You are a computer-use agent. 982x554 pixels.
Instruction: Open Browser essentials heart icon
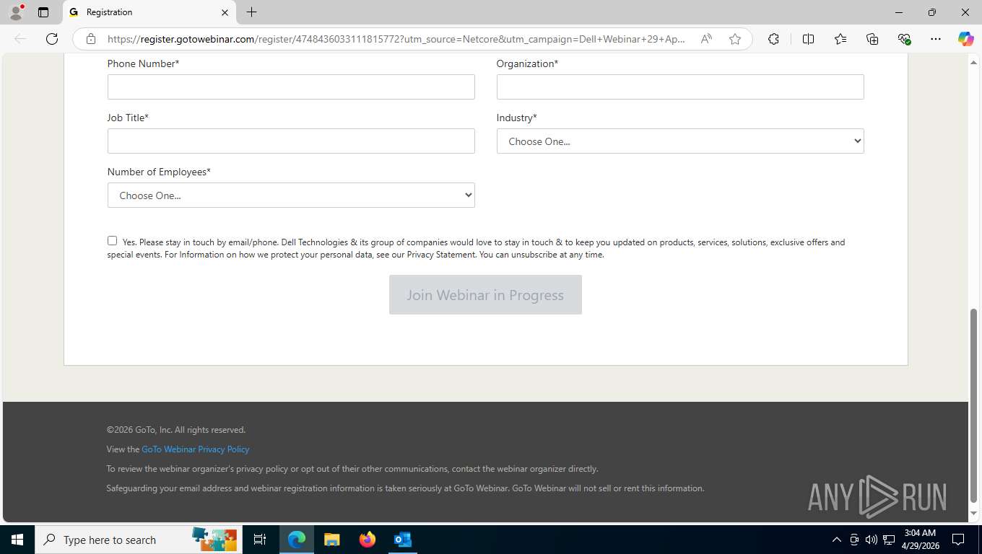(x=904, y=39)
